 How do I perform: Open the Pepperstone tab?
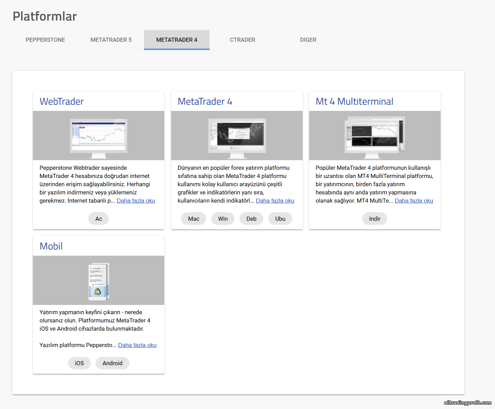45,40
